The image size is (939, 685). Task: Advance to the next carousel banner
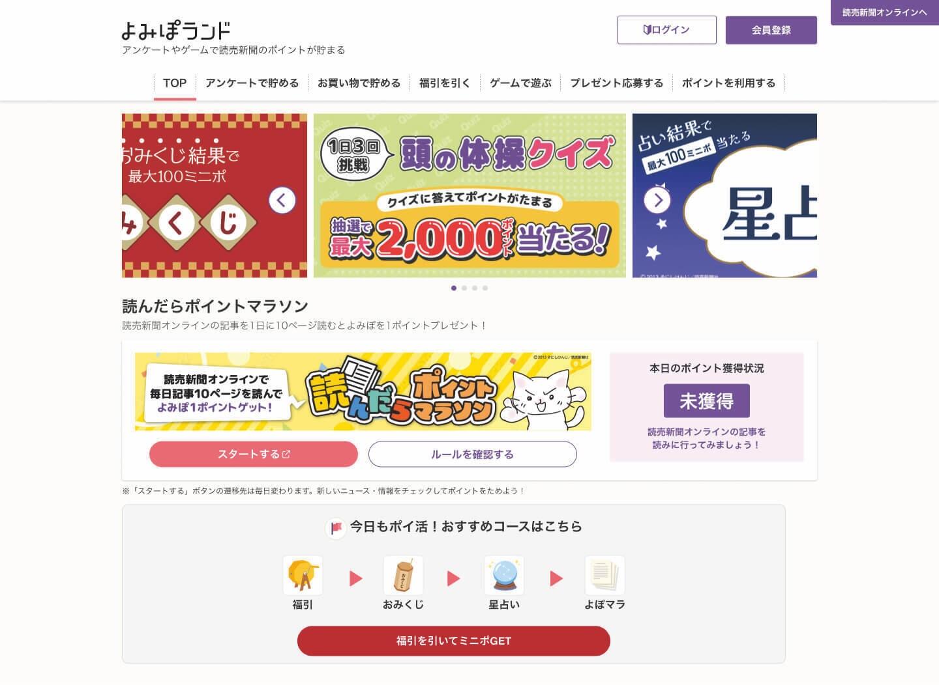pos(657,200)
